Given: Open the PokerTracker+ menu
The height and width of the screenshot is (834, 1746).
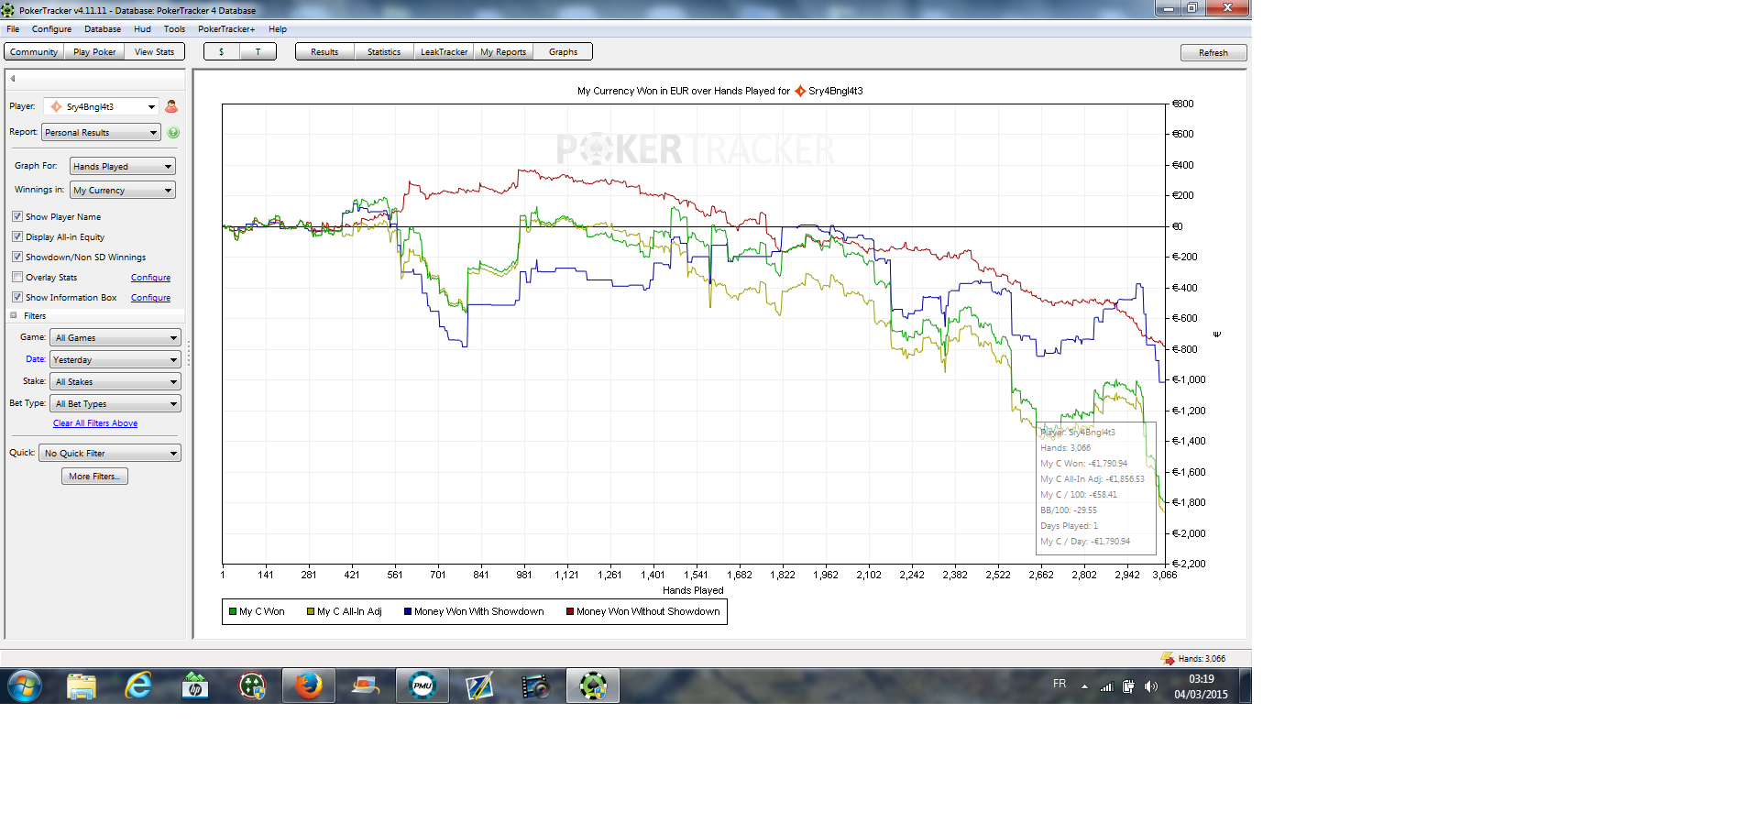Looking at the screenshot, I should [x=226, y=29].
